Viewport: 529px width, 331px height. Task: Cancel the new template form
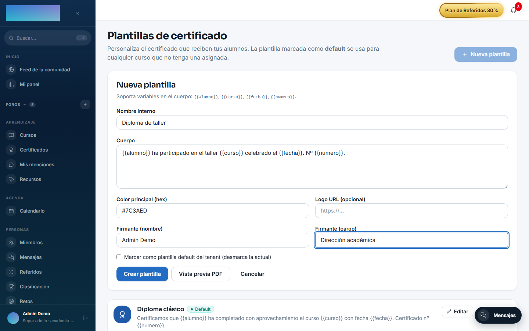(252, 274)
